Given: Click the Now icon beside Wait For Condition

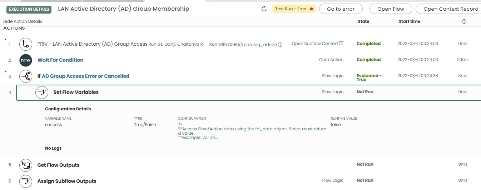Looking at the screenshot, I should [26, 60].
